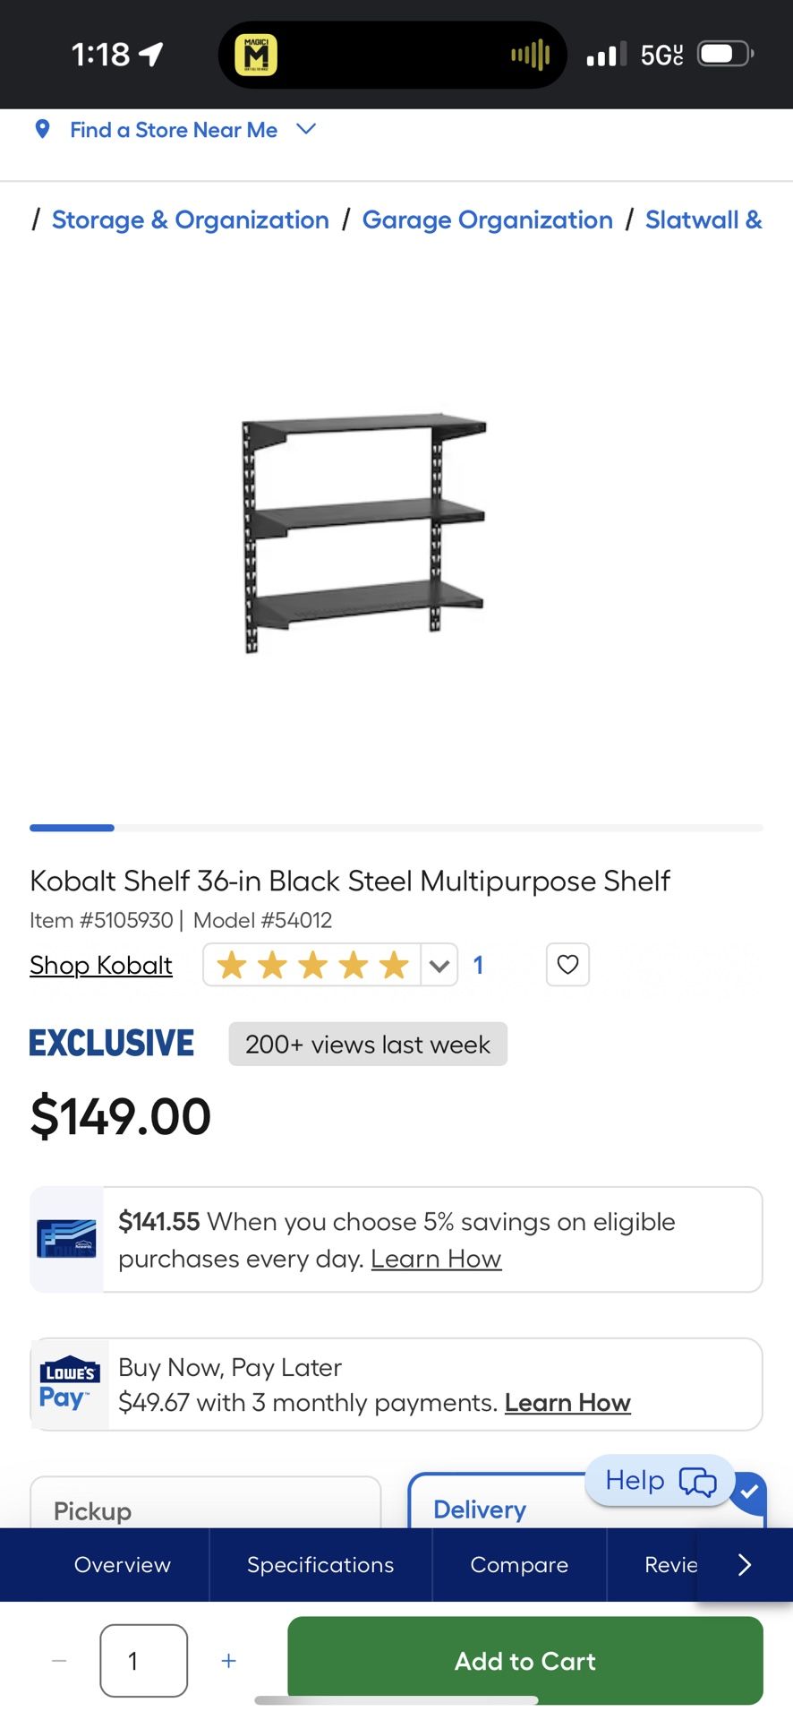Click the image carousel progress bar
Image resolution: width=793 pixels, height=1720 pixels.
click(396, 827)
